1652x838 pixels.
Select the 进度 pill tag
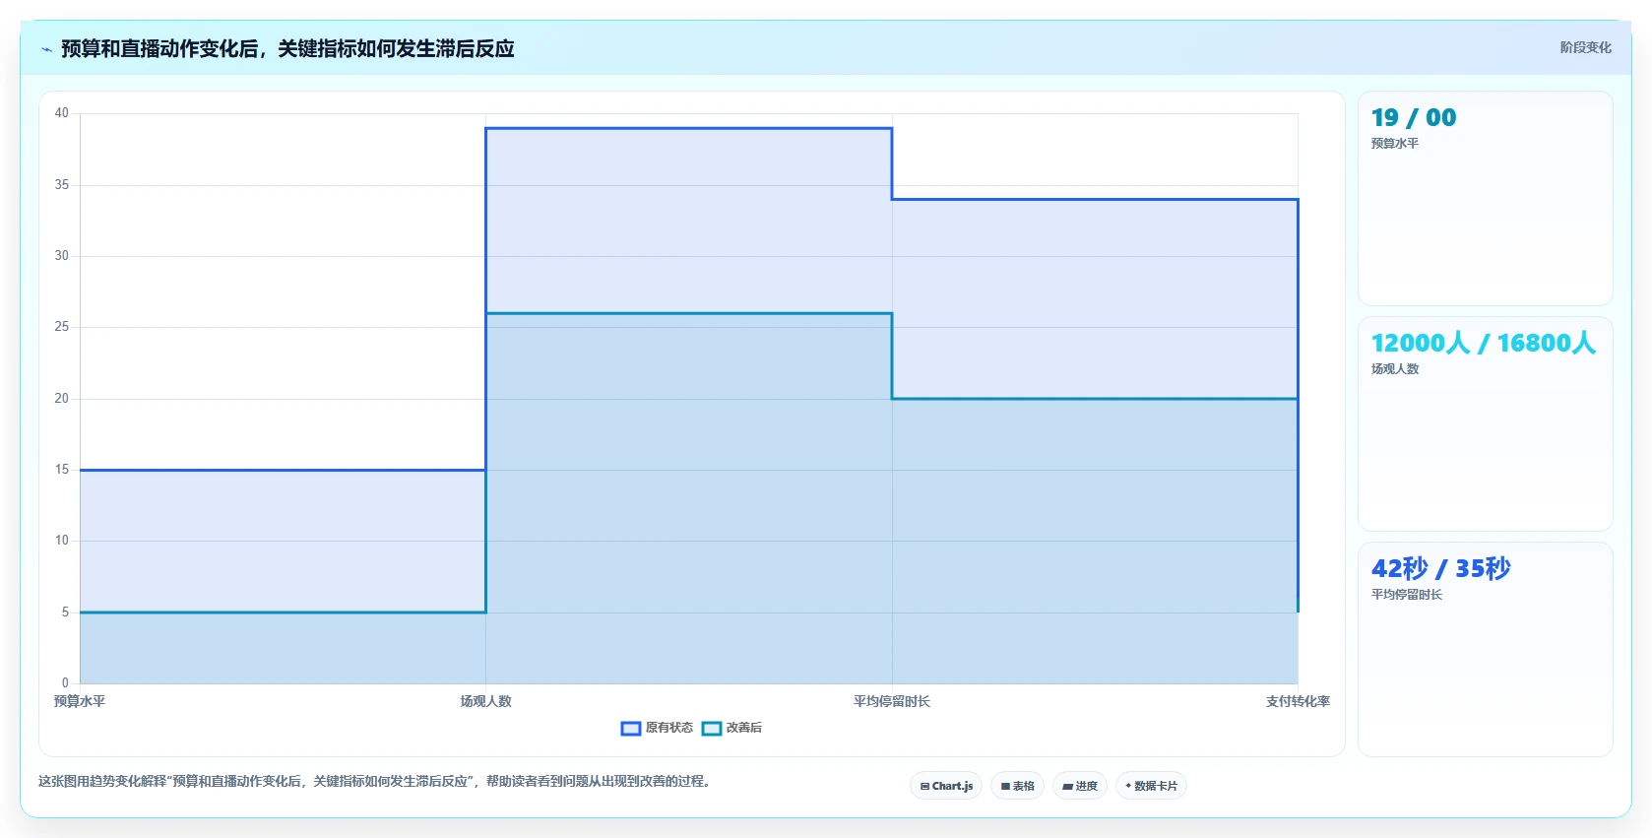tap(1080, 786)
